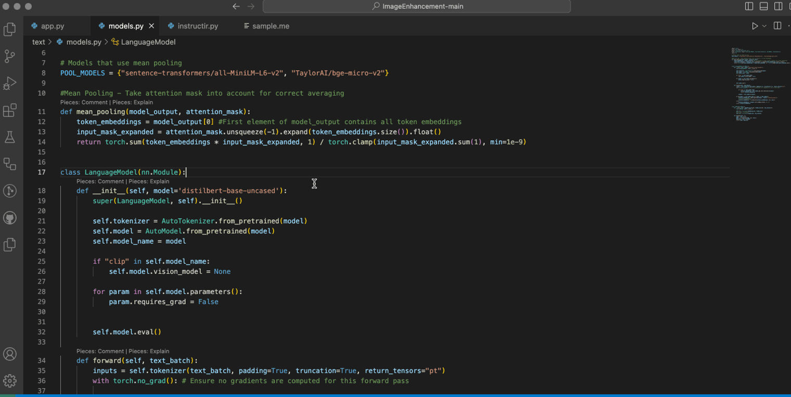The image size is (791, 397).
Task: Go forward with the right arrow
Action: (251, 6)
